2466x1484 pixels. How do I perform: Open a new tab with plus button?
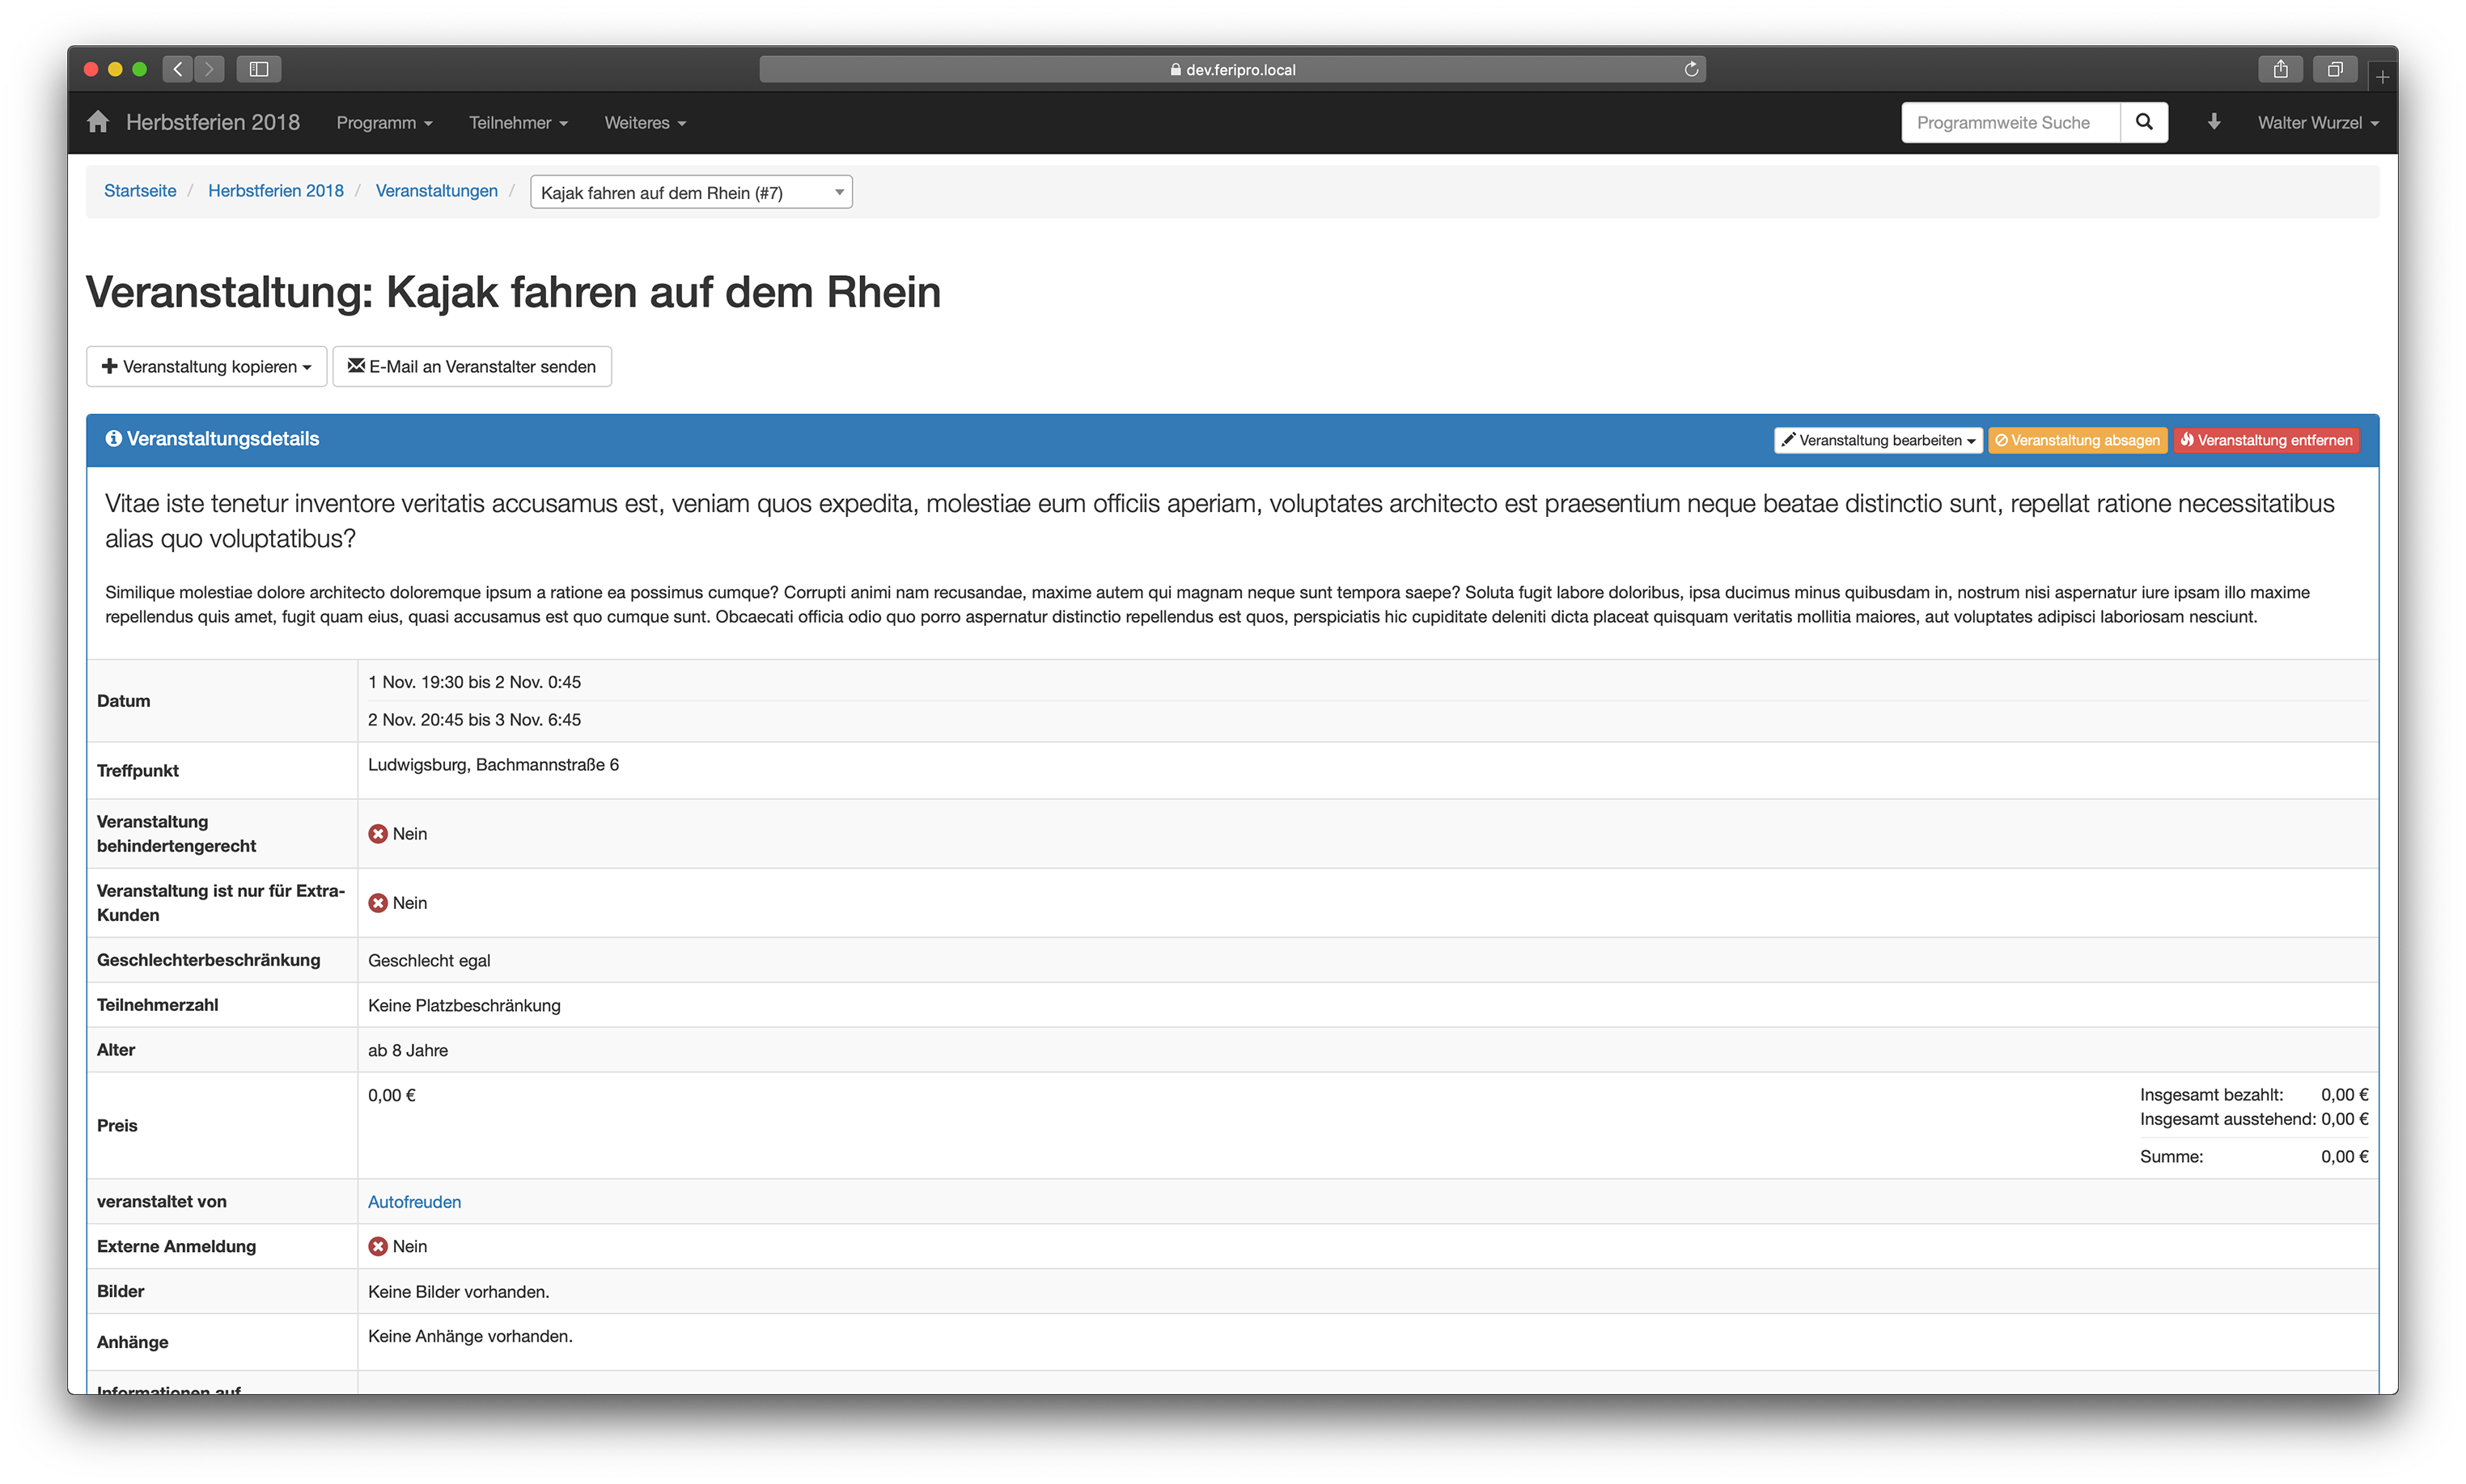[x=2382, y=77]
